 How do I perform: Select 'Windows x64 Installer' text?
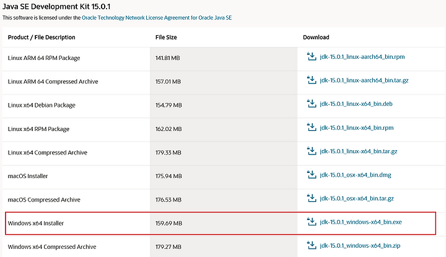[35, 223]
